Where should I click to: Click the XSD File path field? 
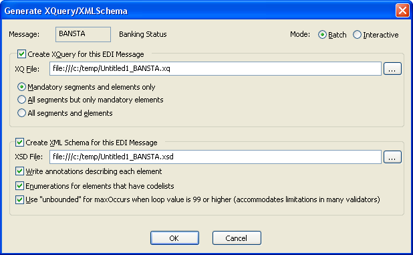click(215, 157)
